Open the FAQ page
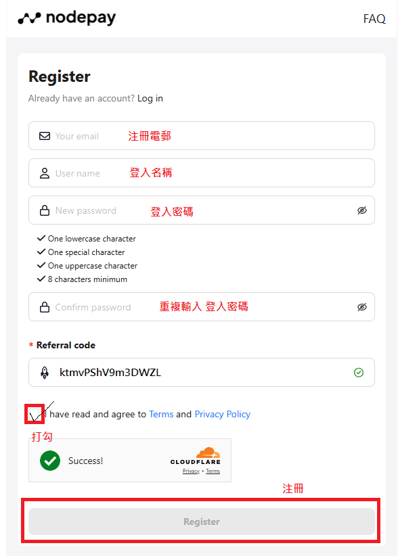Screen dimensions: 398x556 (374, 19)
